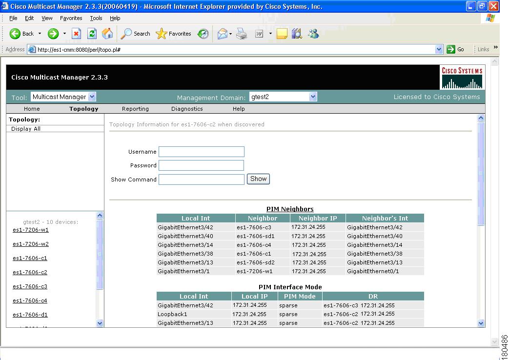Click the Display All topology link
The height and width of the screenshot is (360, 509).
26,129
